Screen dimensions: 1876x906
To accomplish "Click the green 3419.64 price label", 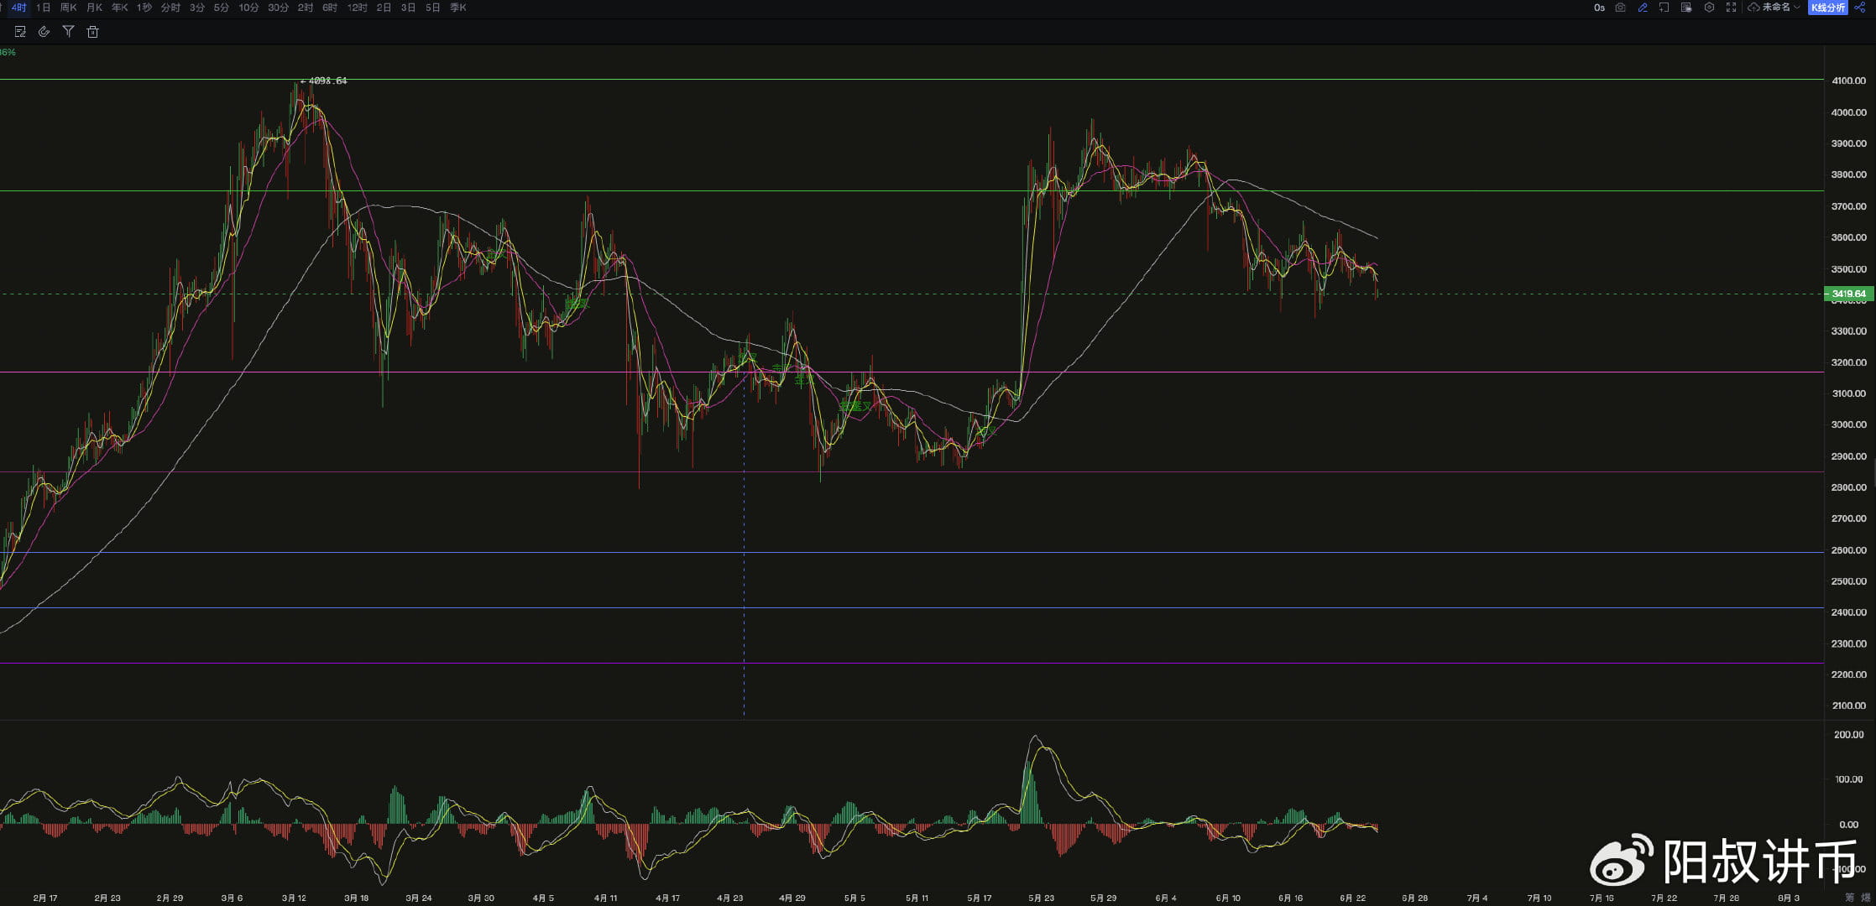I will point(1848,294).
